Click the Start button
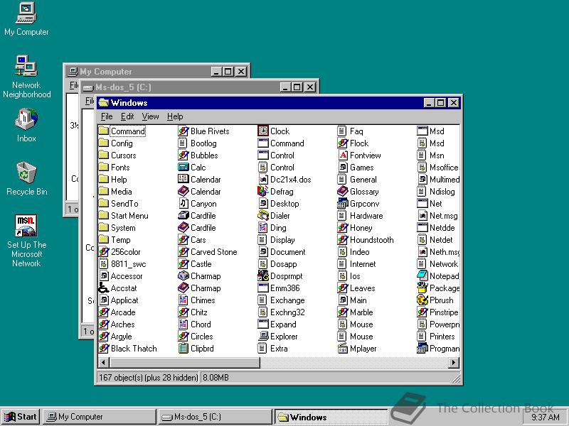The height and width of the screenshot is (426, 569). [20, 416]
